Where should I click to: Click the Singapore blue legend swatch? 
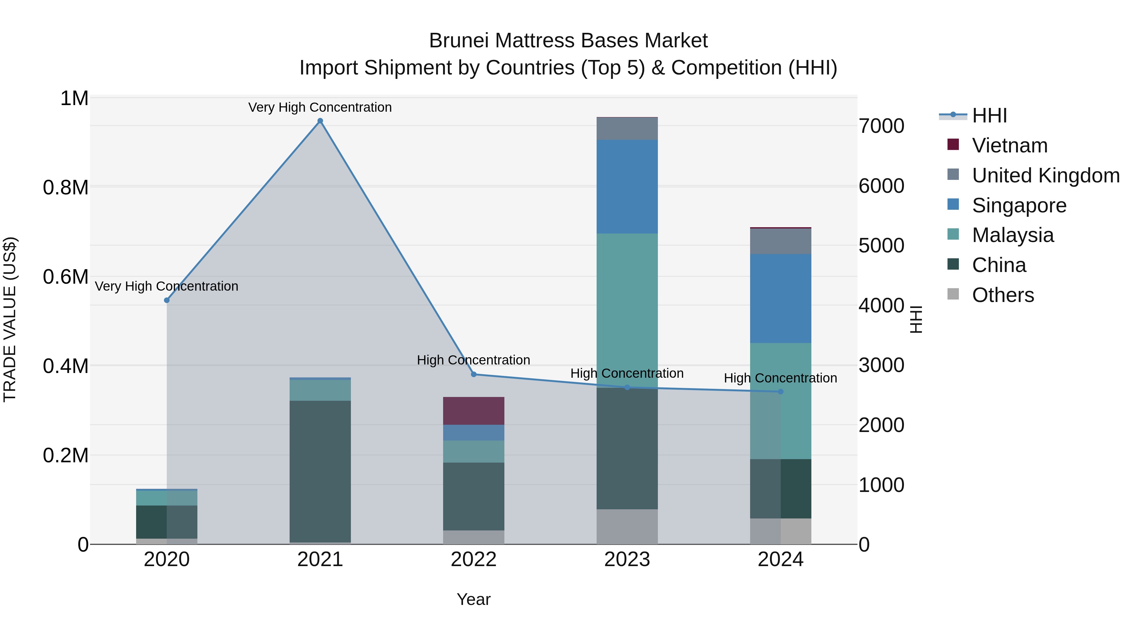tap(954, 204)
